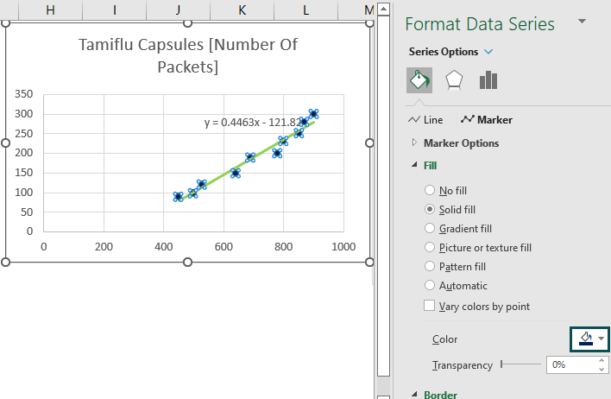Screen dimensions: 611x399
Task: Select column header H
Action: [x=50, y=9]
